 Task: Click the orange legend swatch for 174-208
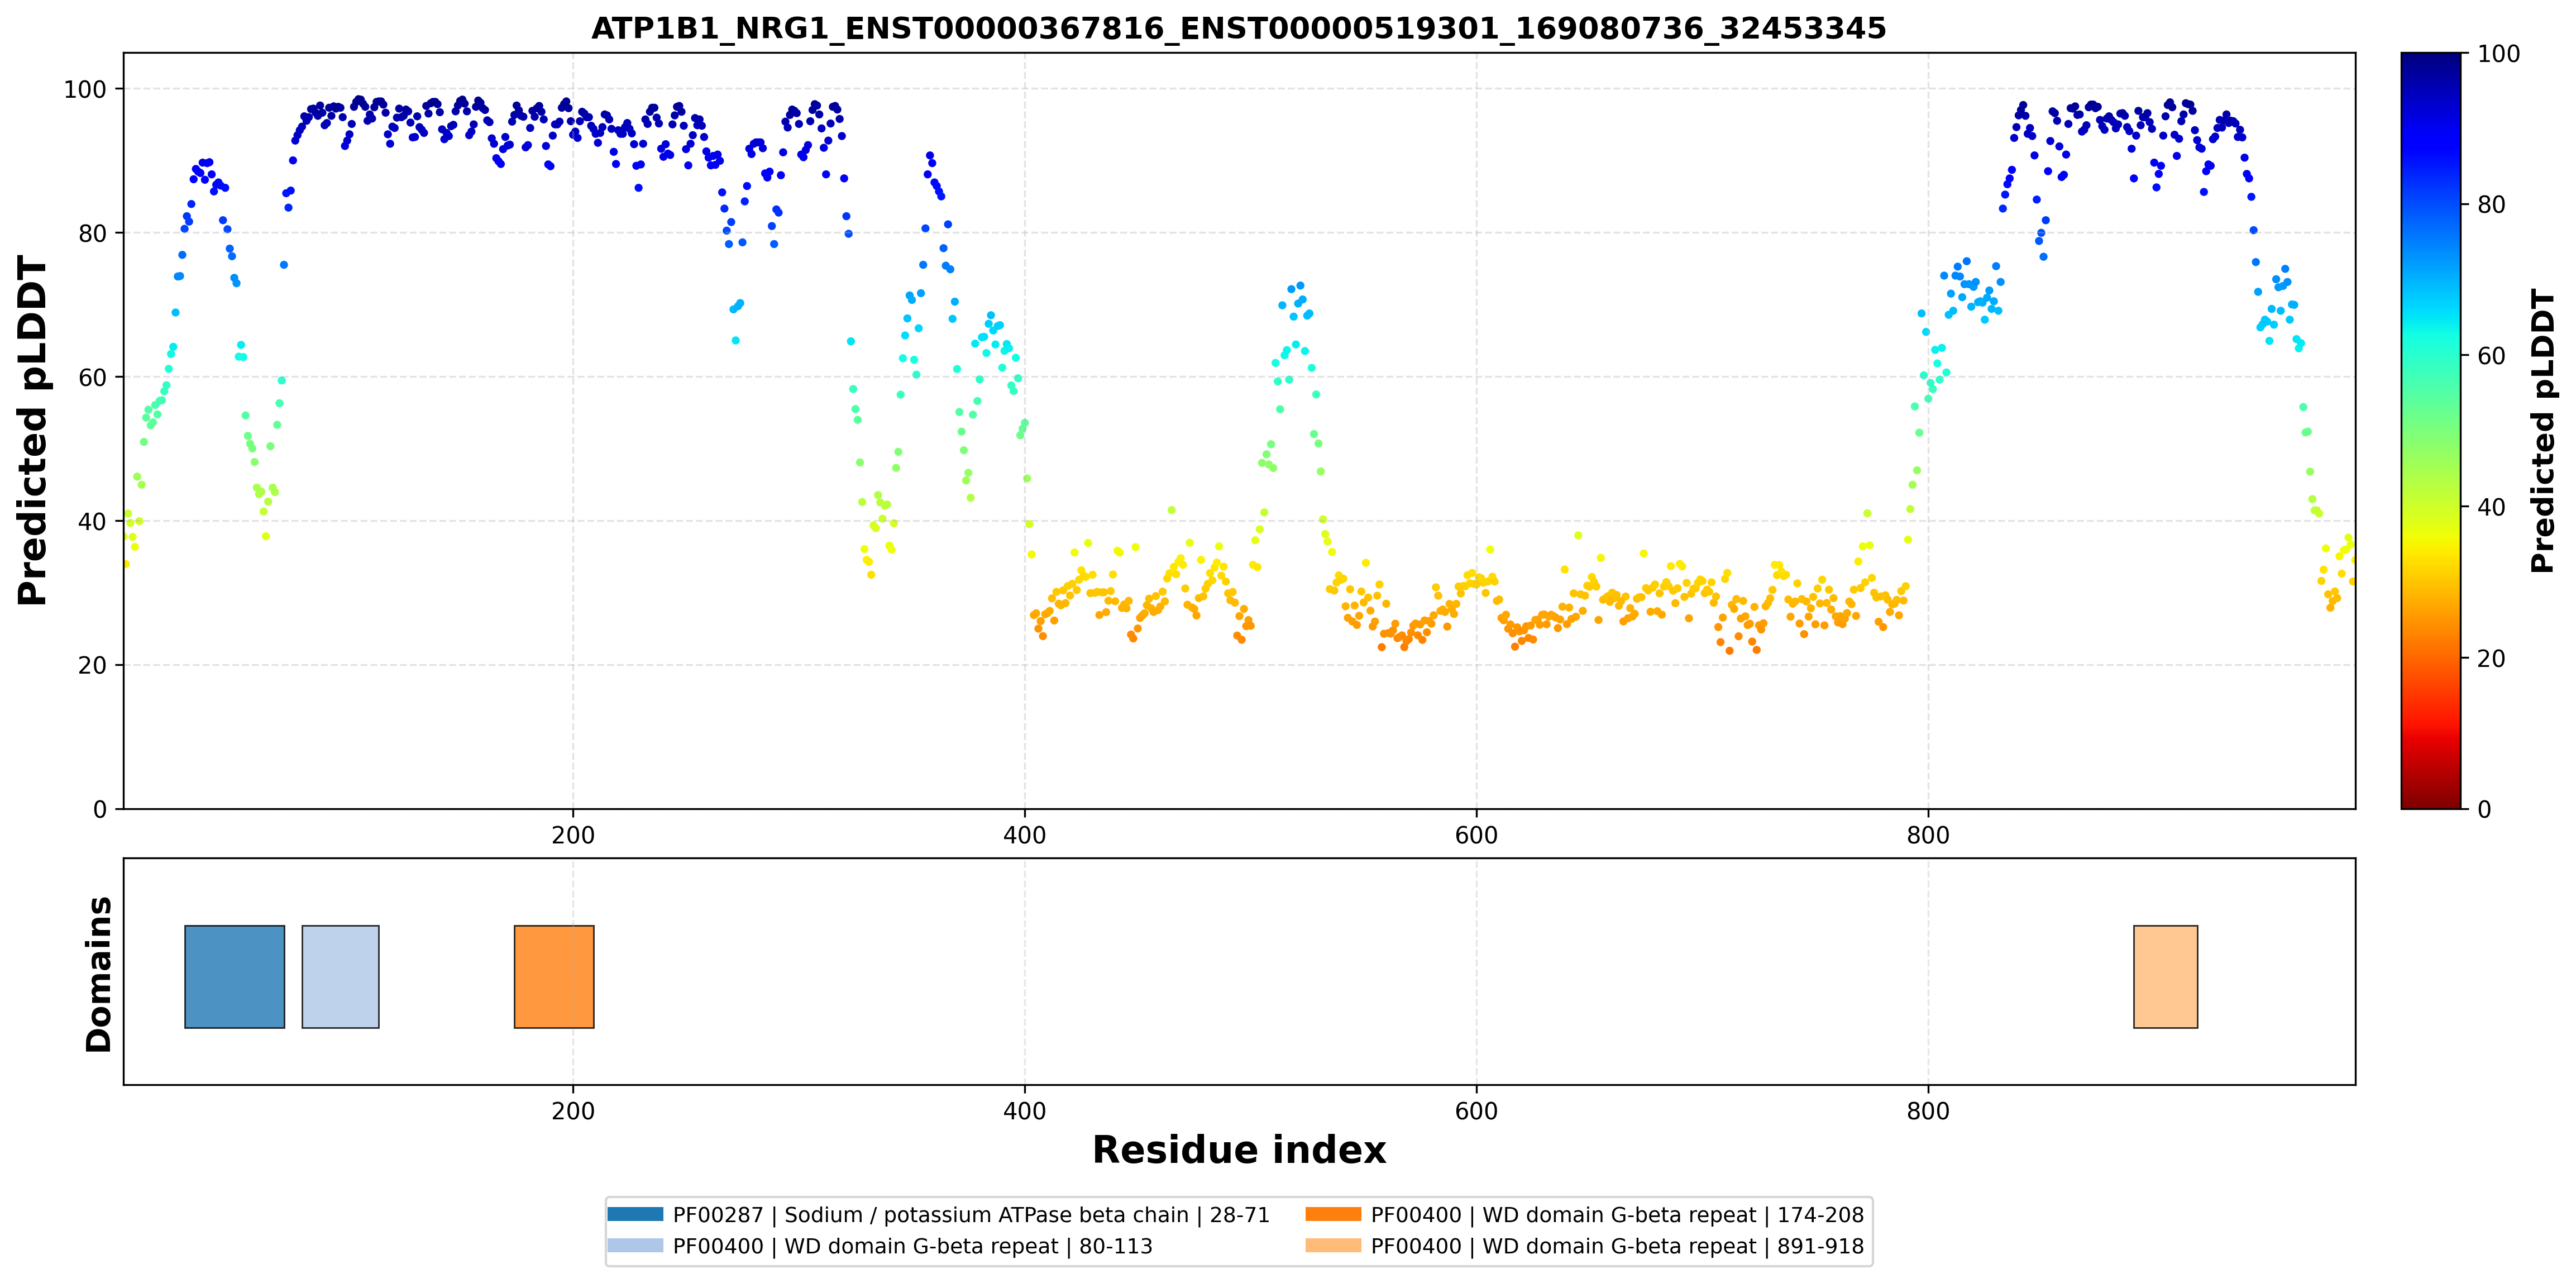[x=1333, y=1214]
